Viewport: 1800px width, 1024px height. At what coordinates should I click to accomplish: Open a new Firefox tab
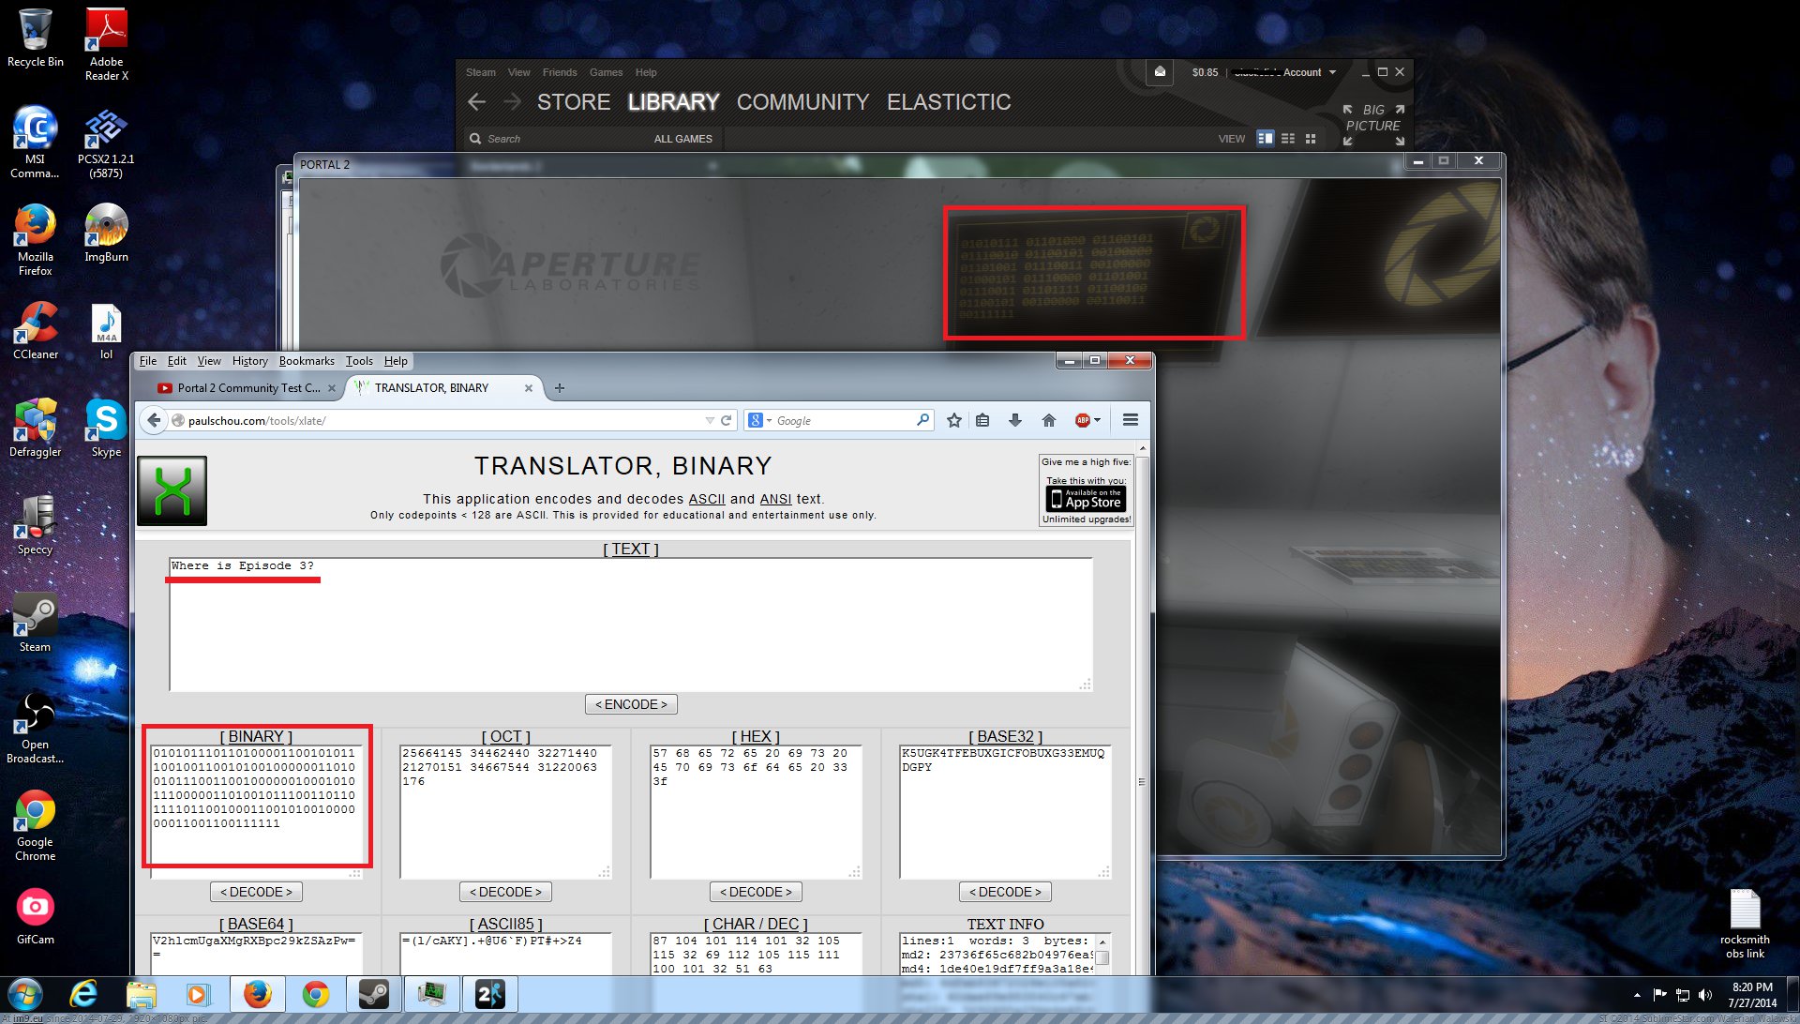click(560, 387)
